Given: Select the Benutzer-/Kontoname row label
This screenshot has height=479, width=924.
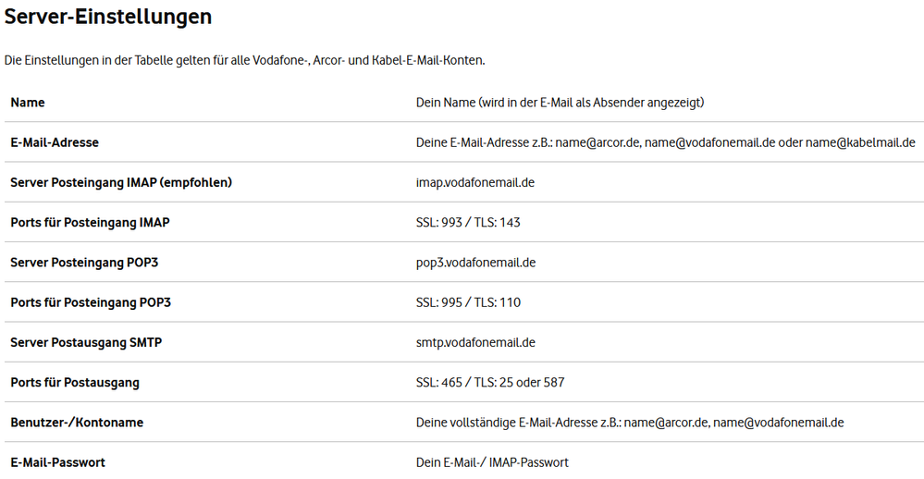Looking at the screenshot, I should (x=77, y=423).
